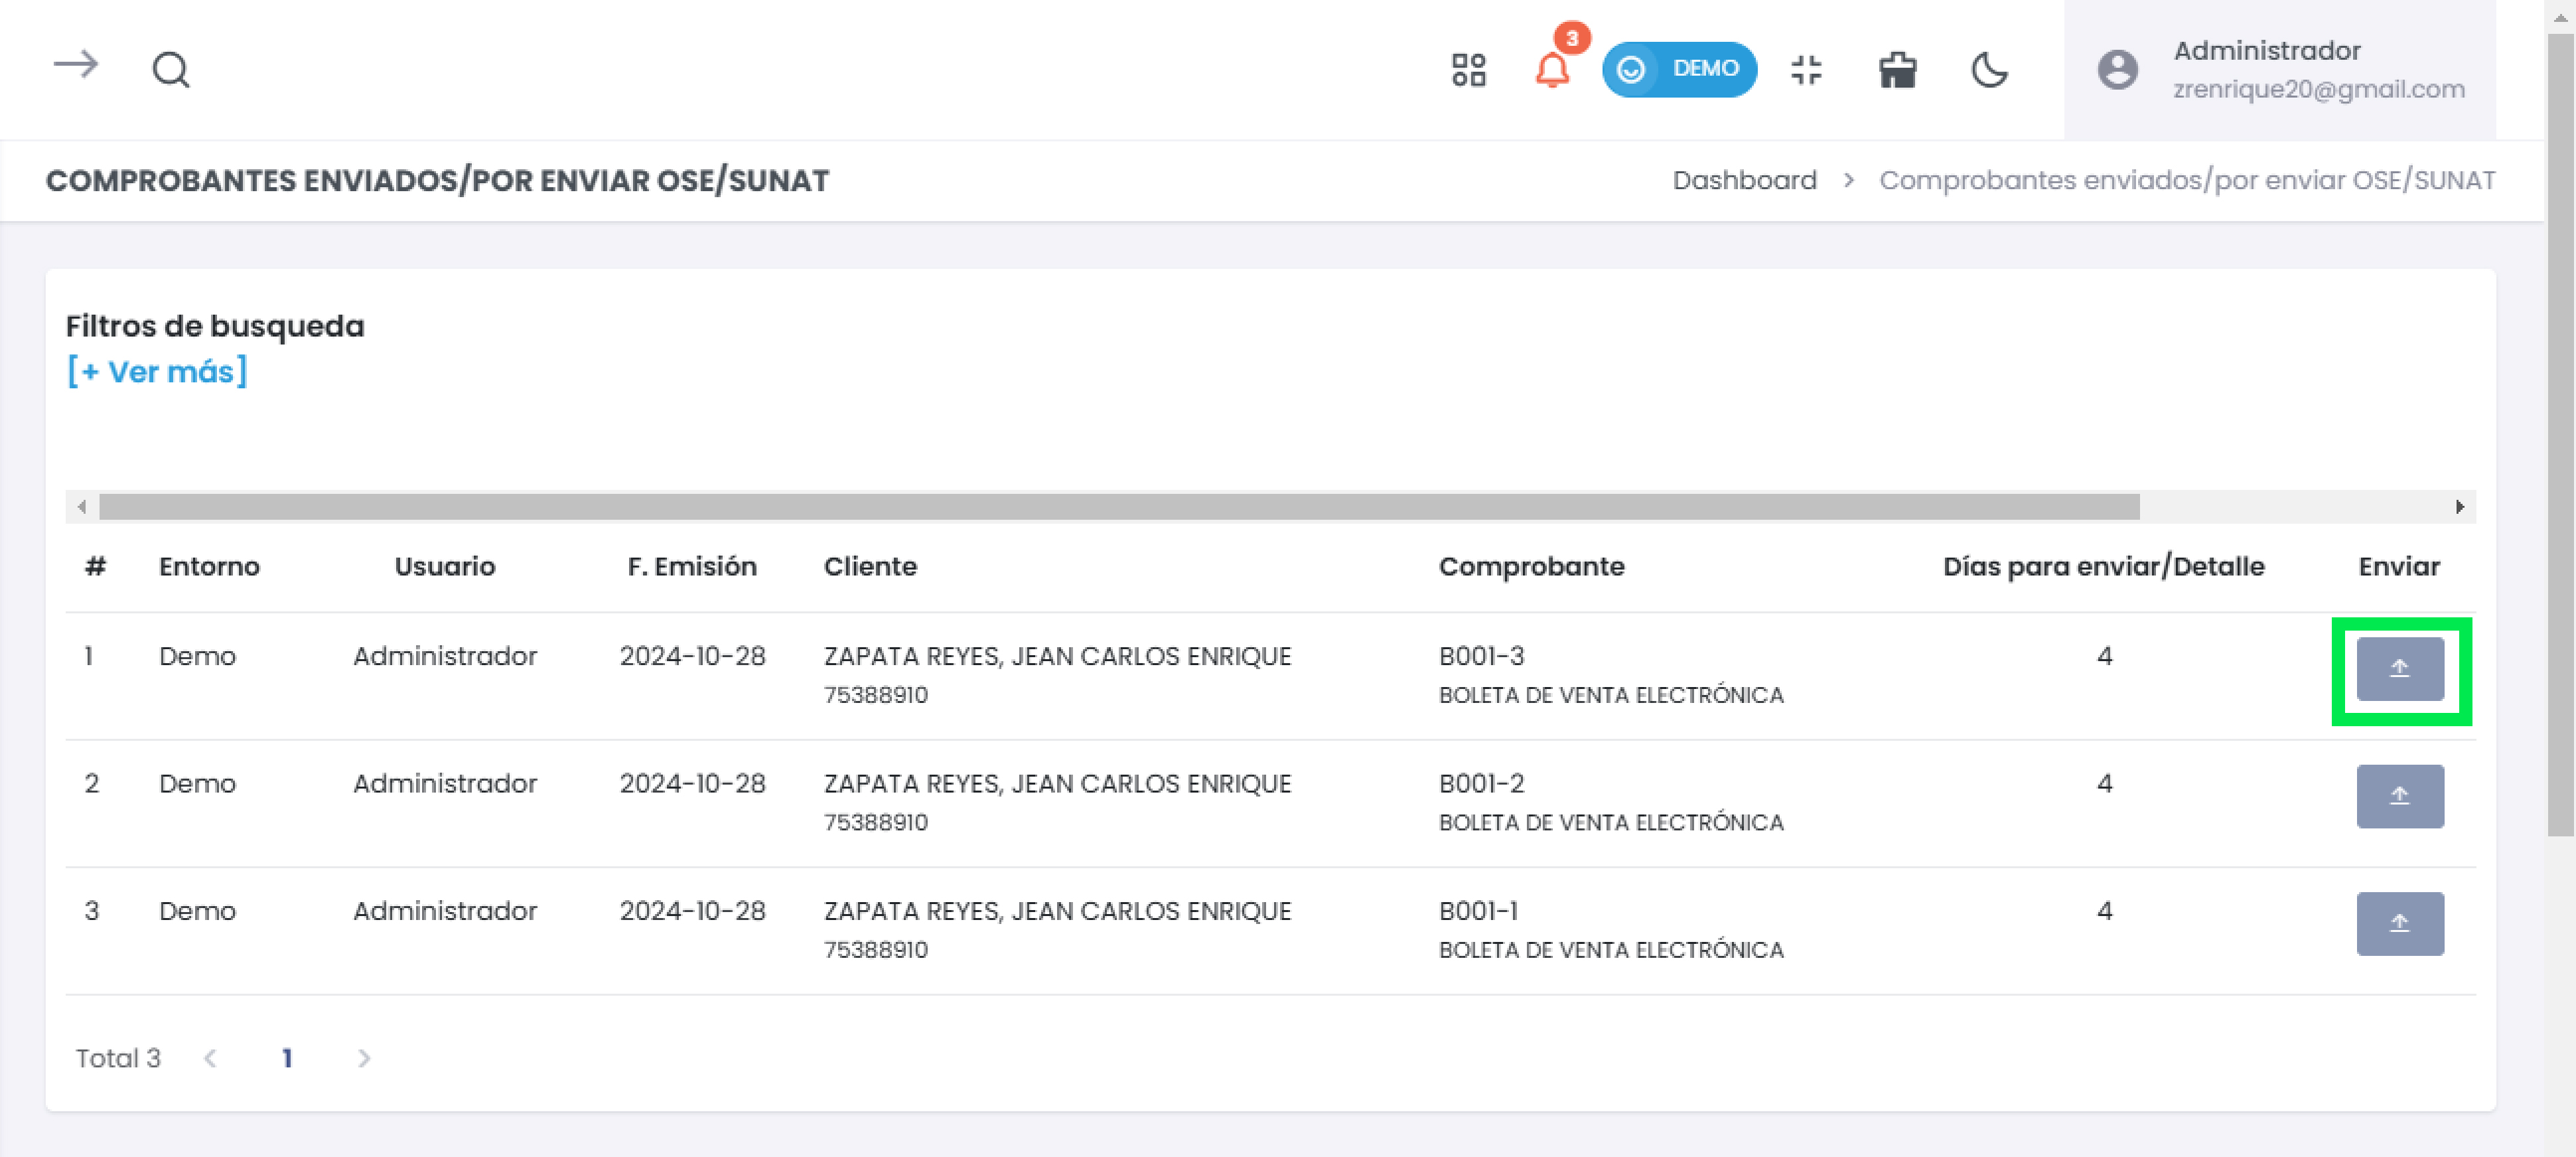The height and width of the screenshot is (1157, 2576).
Task: Select page 1 in pagination
Action: pos(287,1058)
